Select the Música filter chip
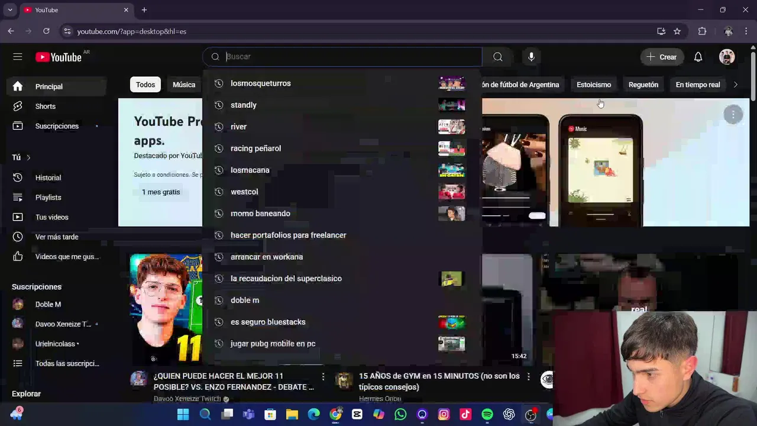 click(x=184, y=85)
